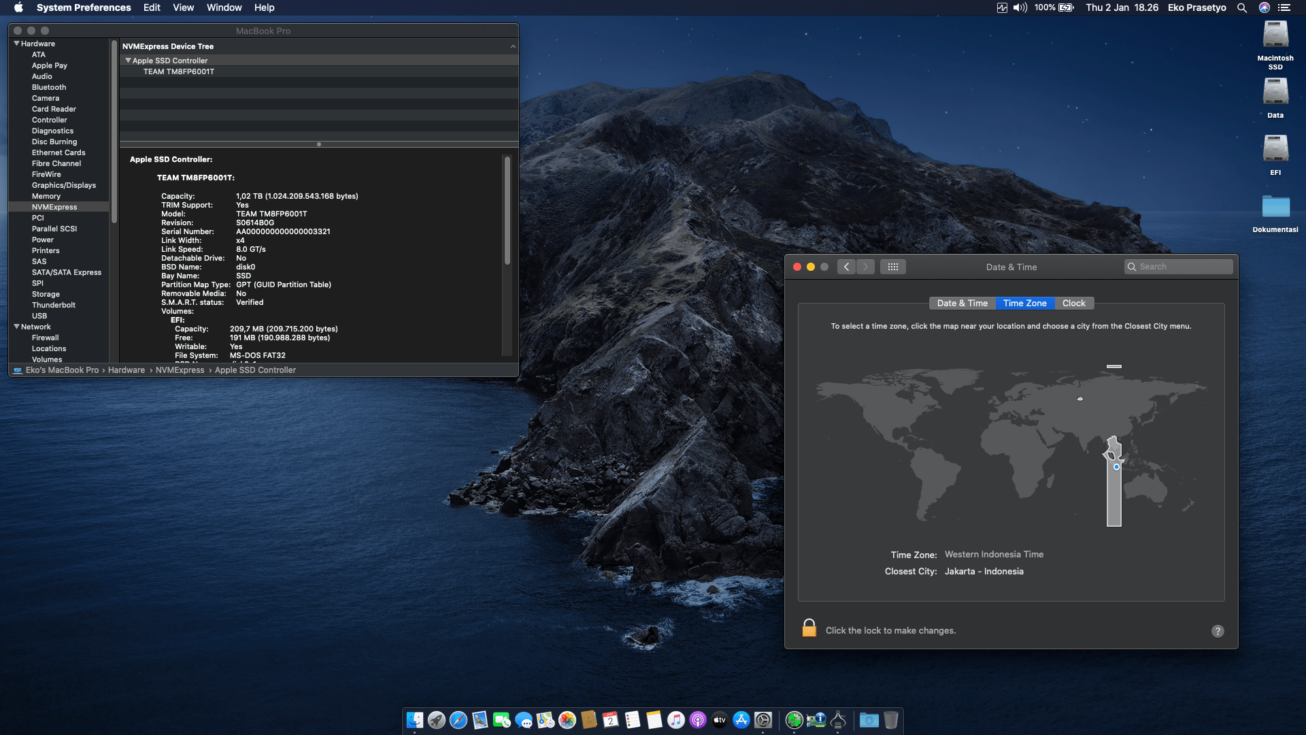This screenshot has height=735, width=1306.
Task: Open the Help menu
Action: click(x=264, y=7)
